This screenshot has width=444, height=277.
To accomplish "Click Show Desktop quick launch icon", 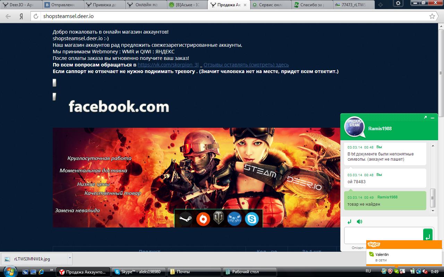I will (x=33, y=272).
